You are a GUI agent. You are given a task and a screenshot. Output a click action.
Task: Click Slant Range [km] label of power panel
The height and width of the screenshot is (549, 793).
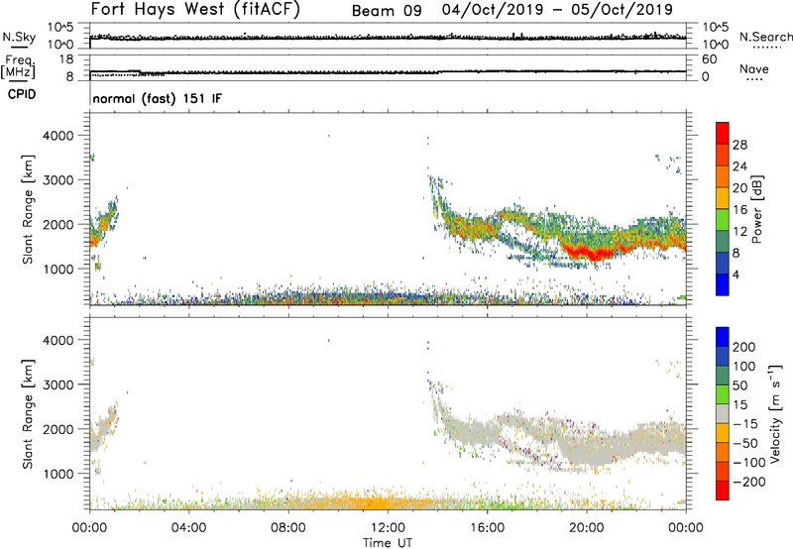click(27, 209)
